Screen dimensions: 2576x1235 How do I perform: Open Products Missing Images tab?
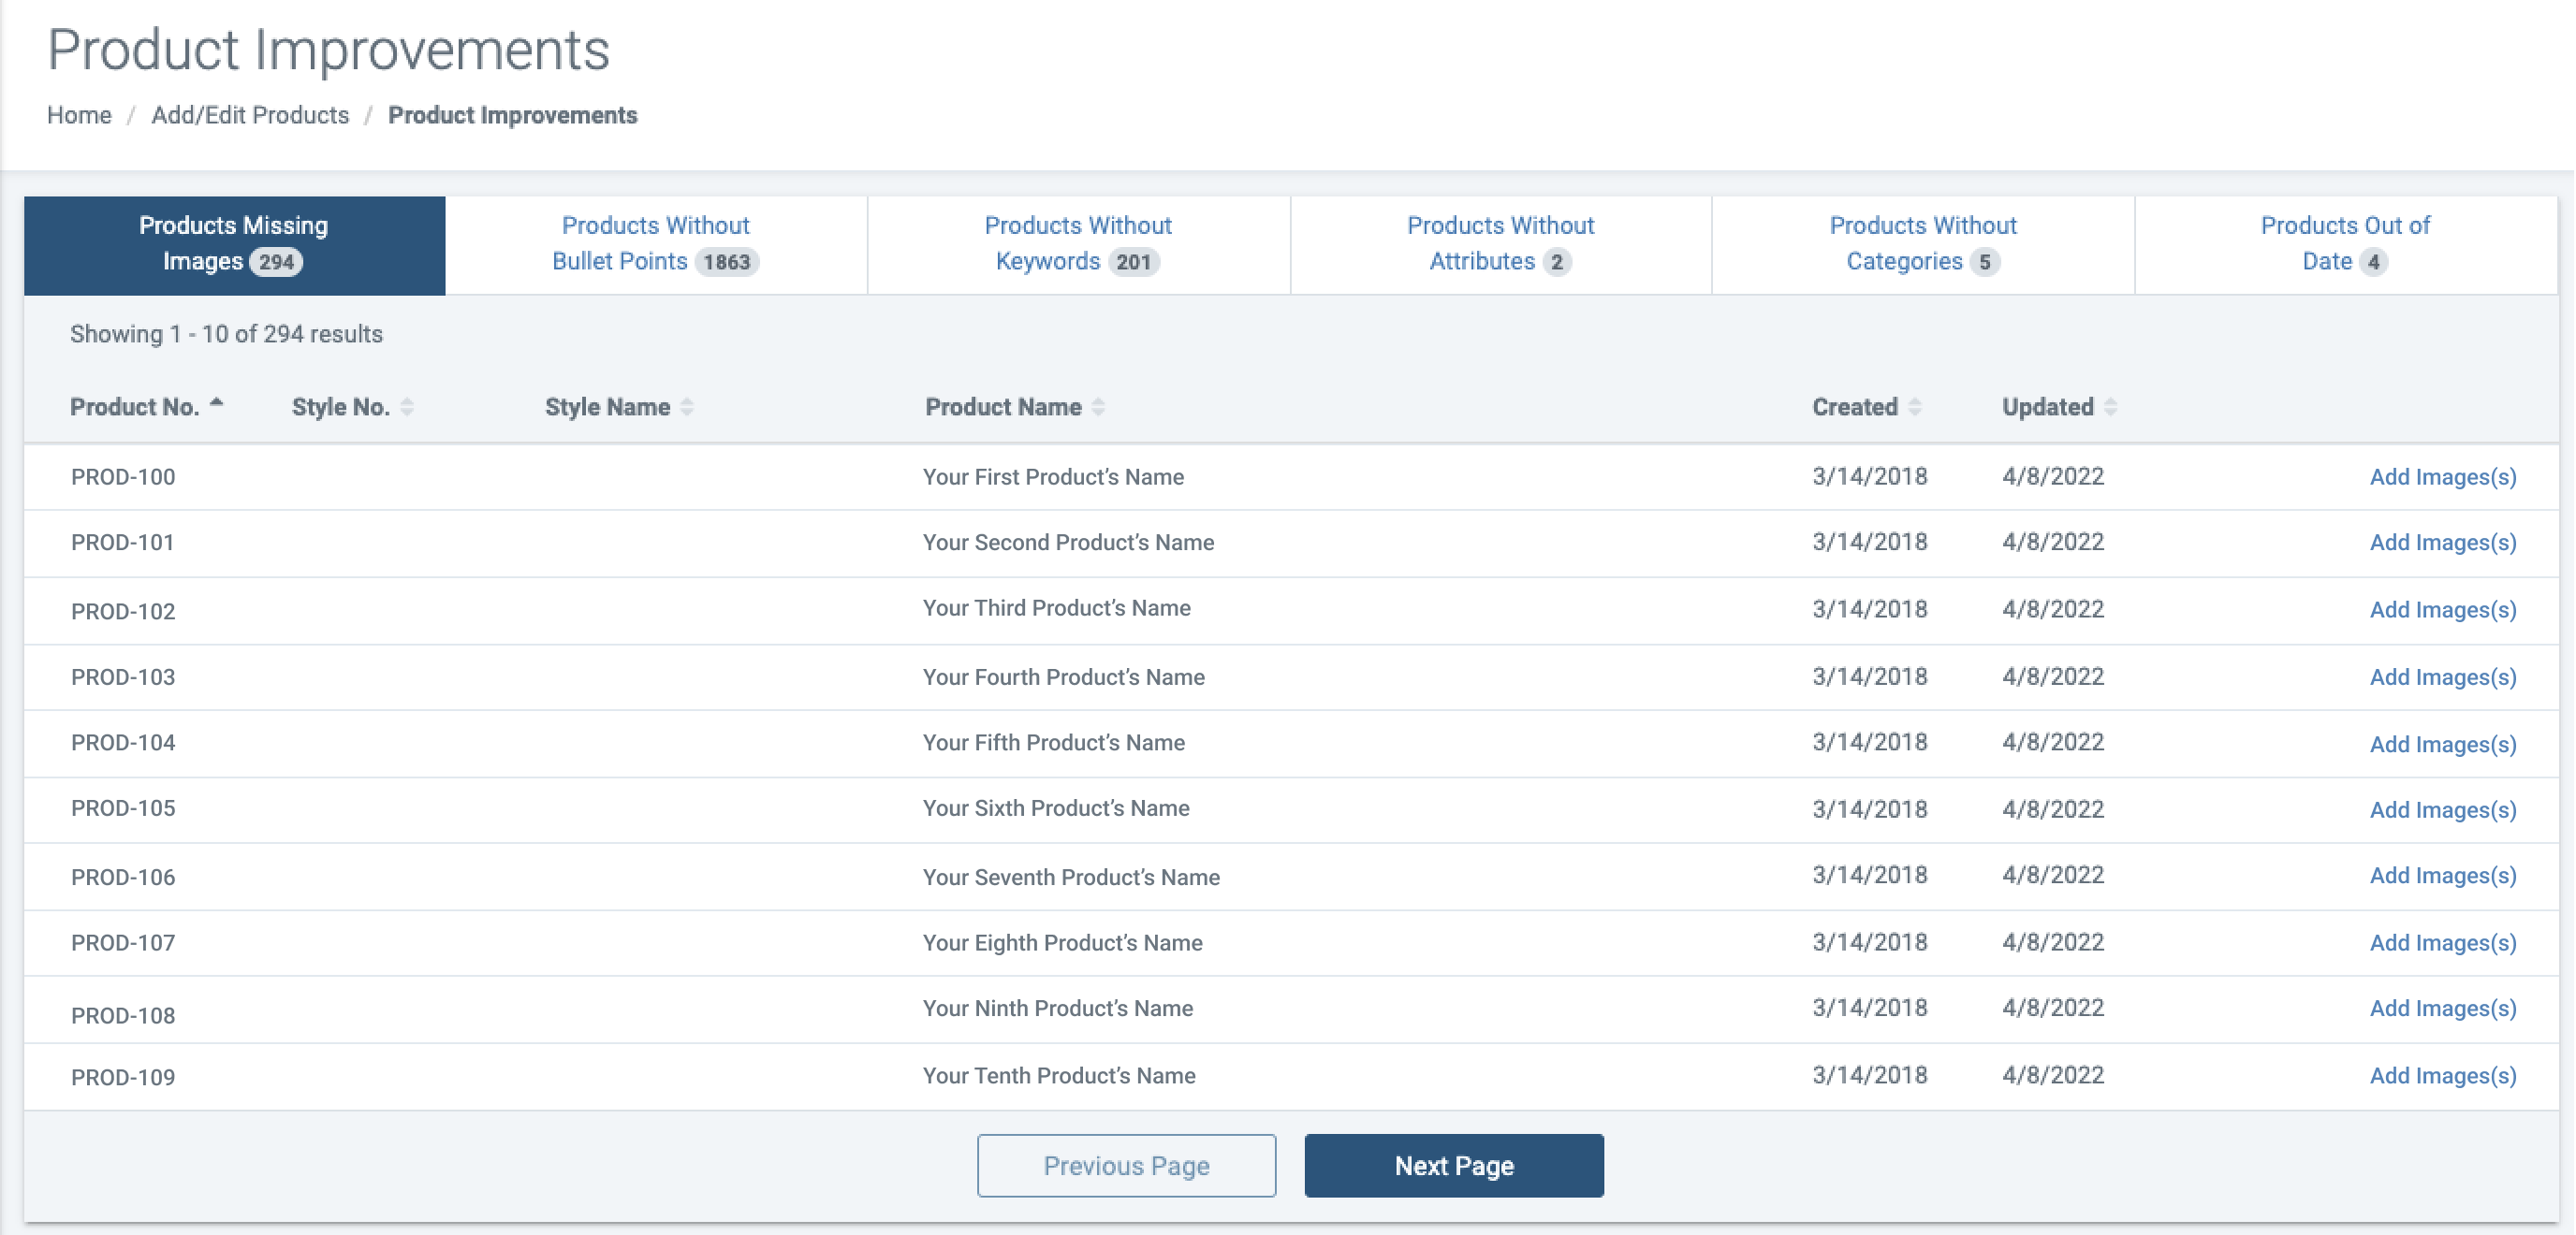pyautogui.click(x=234, y=244)
